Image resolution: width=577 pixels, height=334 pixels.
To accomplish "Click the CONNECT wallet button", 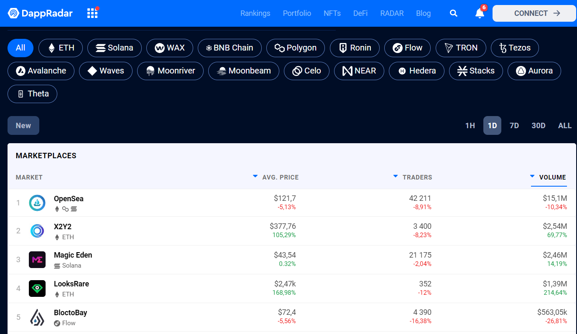I will click(x=534, y=13).
